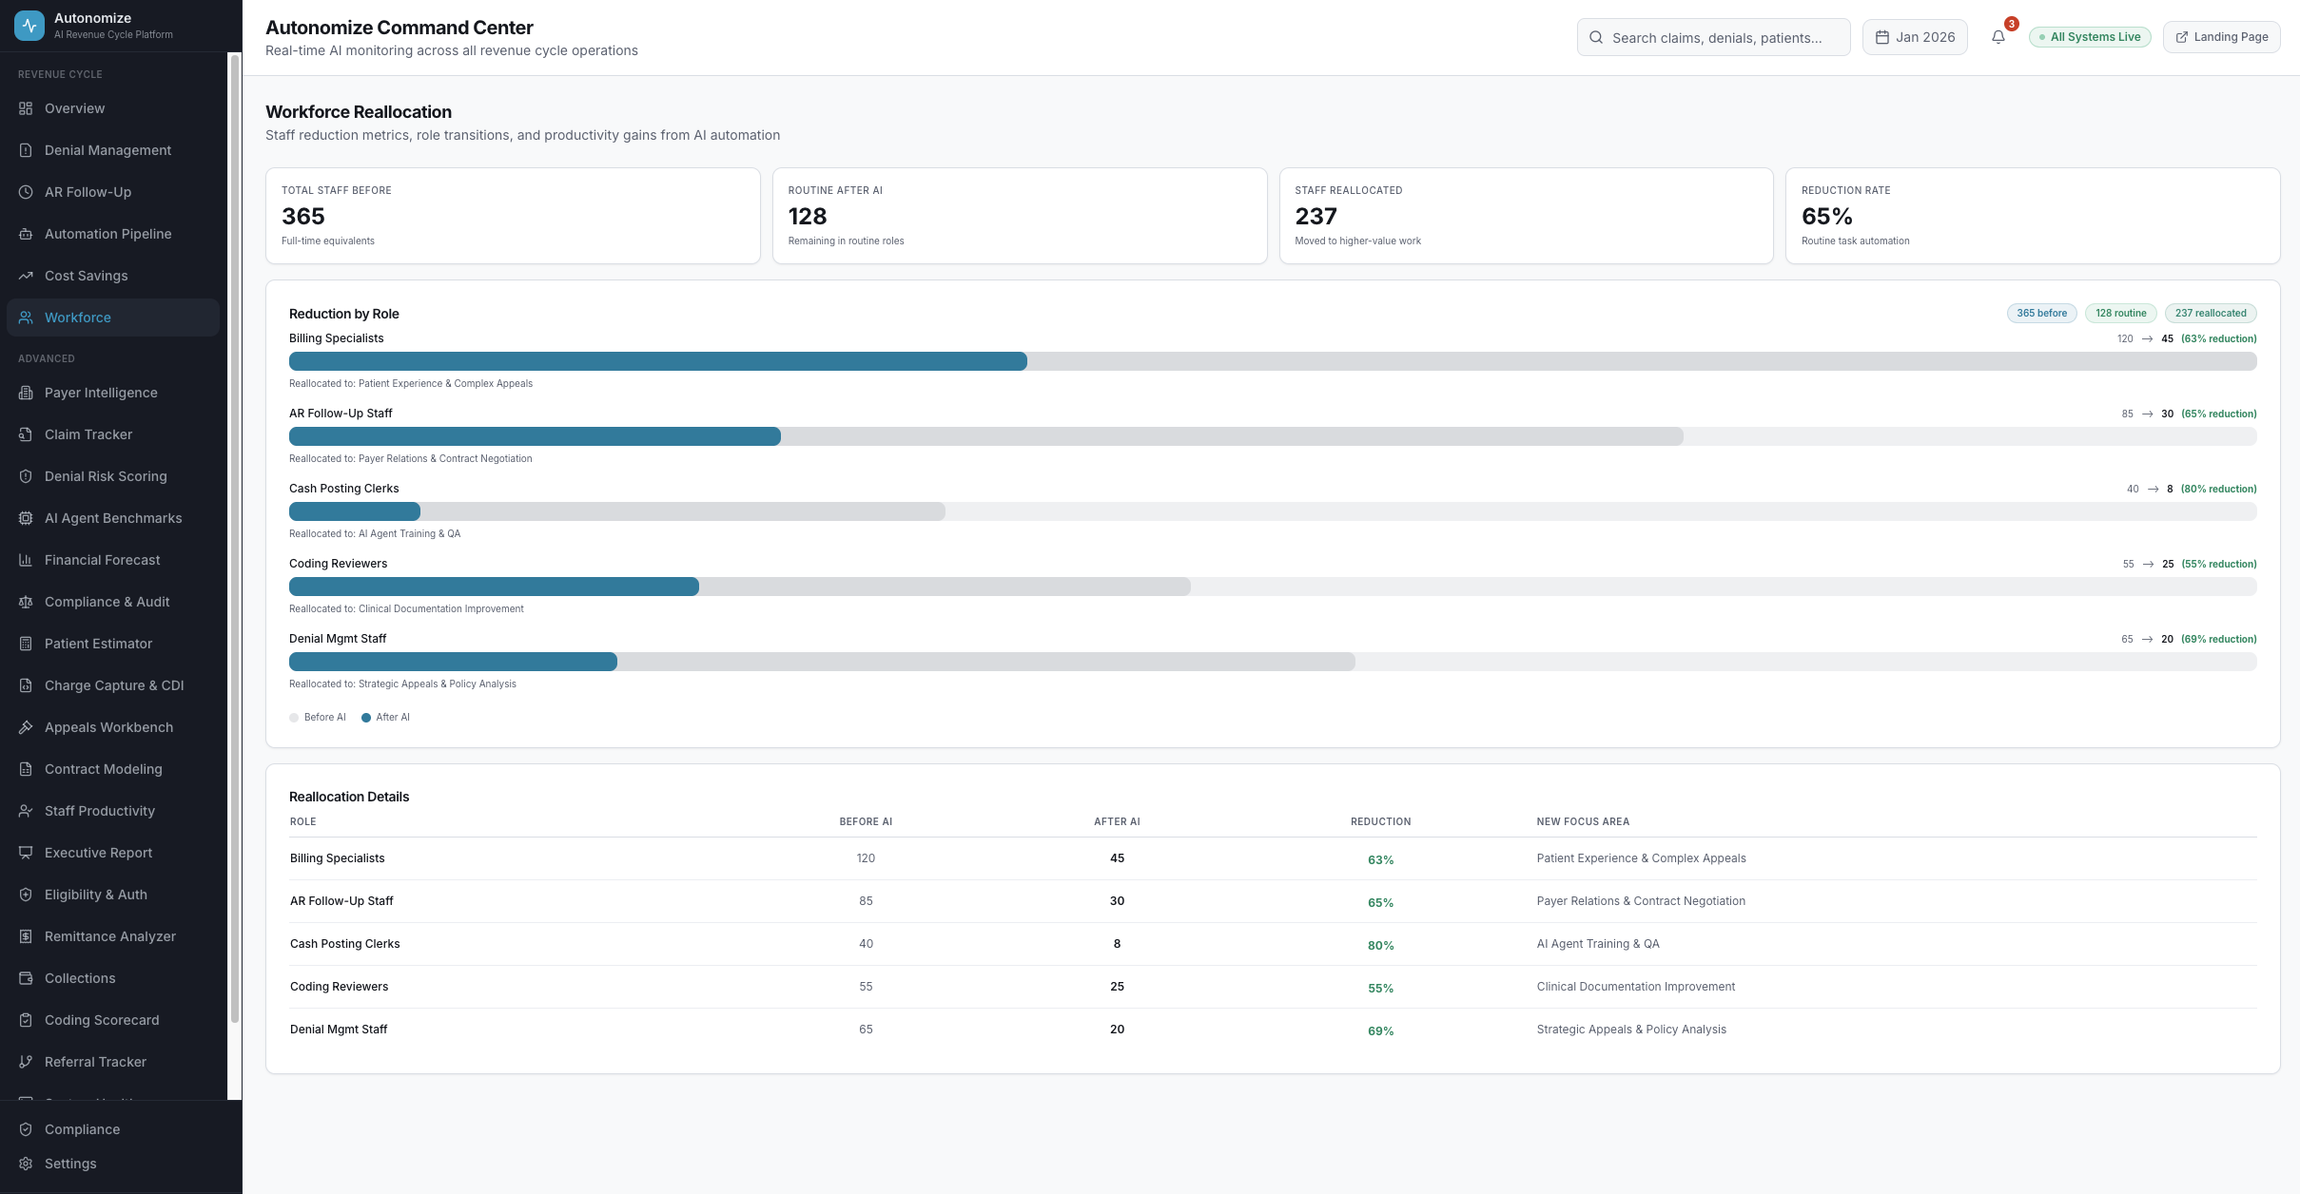This screenshot has height=1194, width=2300.
Task: Click the Billing Specialists progress bar
Action: [x=1272, y=361]
